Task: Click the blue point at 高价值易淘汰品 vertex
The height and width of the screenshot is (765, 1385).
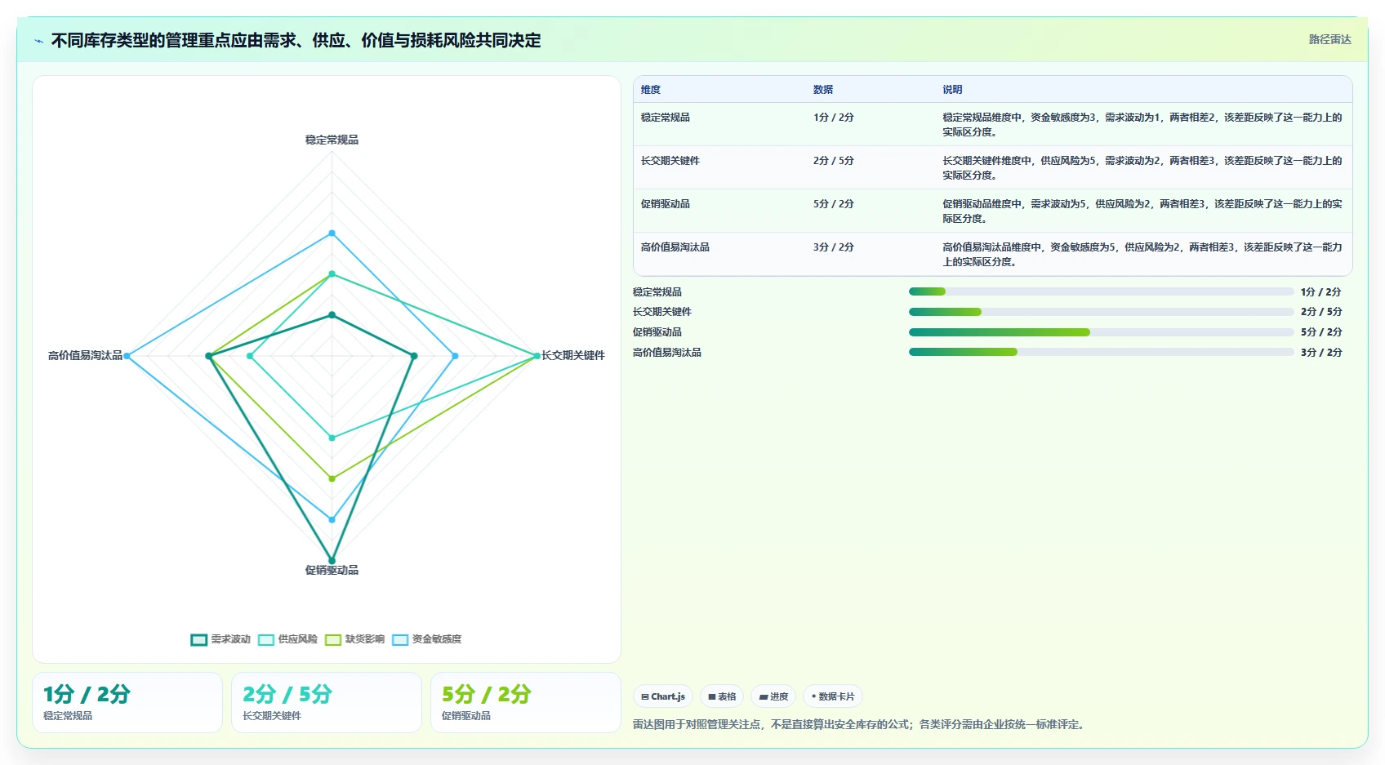Action: pyautogui.click(x=127, y=356)
